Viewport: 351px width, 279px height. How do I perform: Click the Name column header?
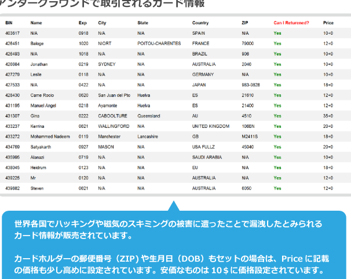(36, 23)
